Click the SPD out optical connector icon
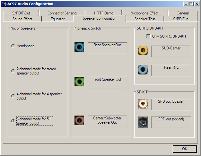This screenshot has width=201, height=156. [143, 122]
